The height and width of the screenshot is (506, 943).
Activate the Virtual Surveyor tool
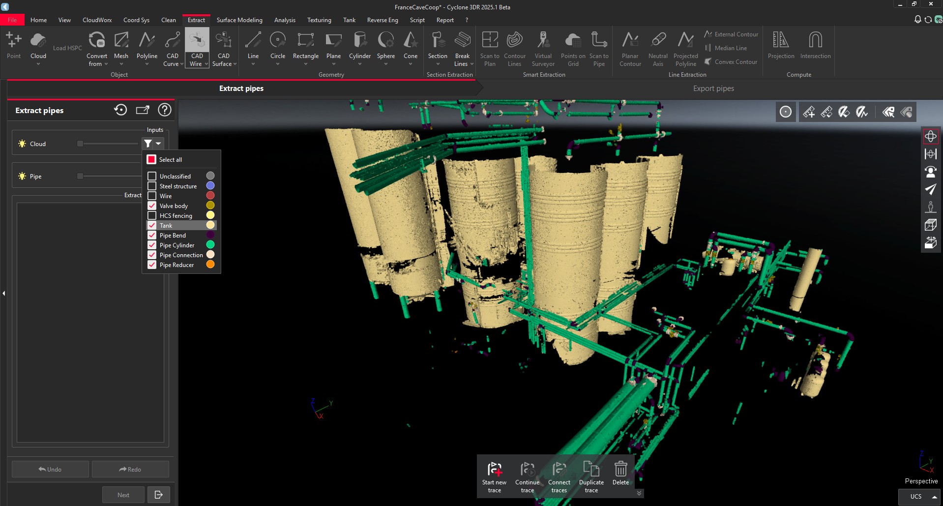click(543, 47)
